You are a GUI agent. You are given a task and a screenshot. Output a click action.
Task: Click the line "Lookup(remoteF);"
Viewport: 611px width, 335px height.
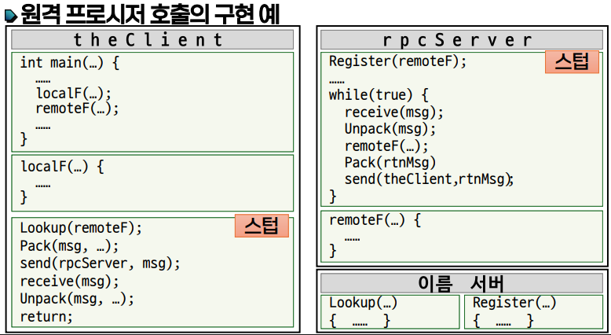coord(81,228)
